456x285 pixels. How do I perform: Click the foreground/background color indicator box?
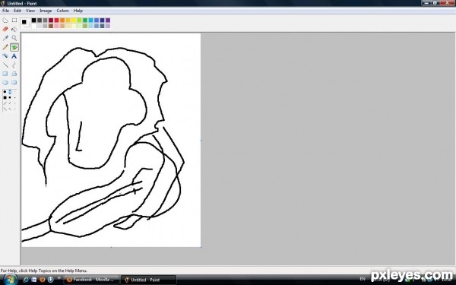coord(25,23)
